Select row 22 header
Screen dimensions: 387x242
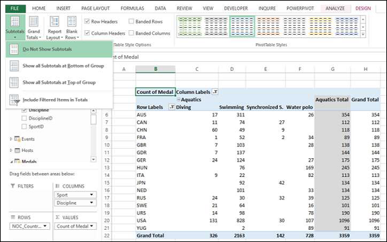pyautogui.click(x=106, y=236)
